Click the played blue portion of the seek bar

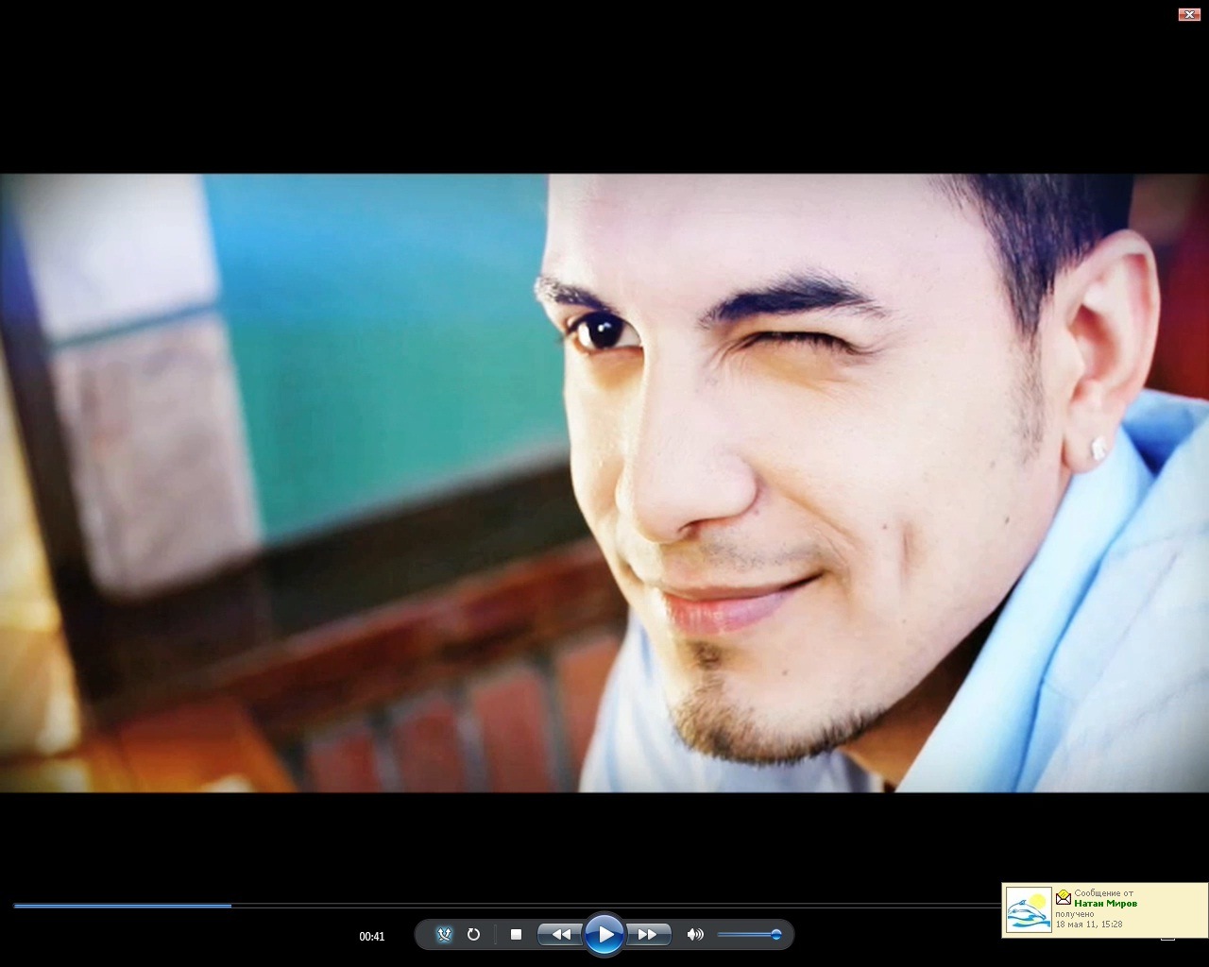(123, 906)
